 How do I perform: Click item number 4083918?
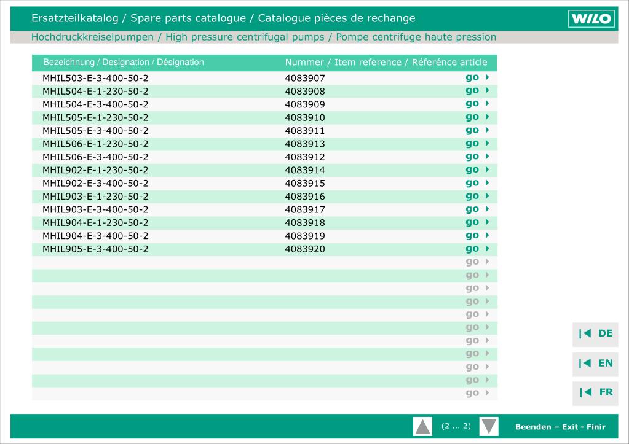pyautogui.click(x=305, y=223)
